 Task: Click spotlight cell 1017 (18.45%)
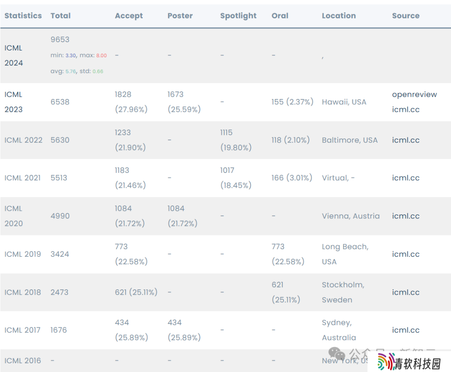click(236, 178)
